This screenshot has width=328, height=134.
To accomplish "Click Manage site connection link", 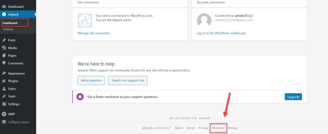I will tap(94, 33).
